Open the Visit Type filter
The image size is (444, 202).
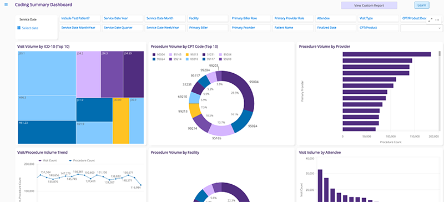[x=378, y=18]
